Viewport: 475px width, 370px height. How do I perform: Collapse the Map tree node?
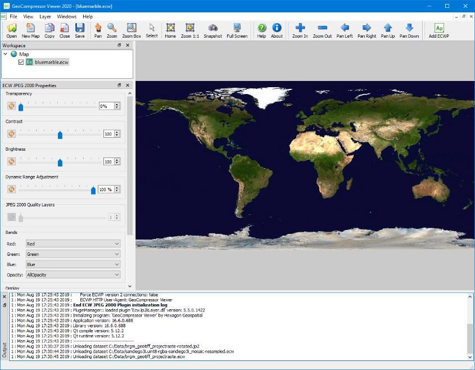click(x=5, y=54)
